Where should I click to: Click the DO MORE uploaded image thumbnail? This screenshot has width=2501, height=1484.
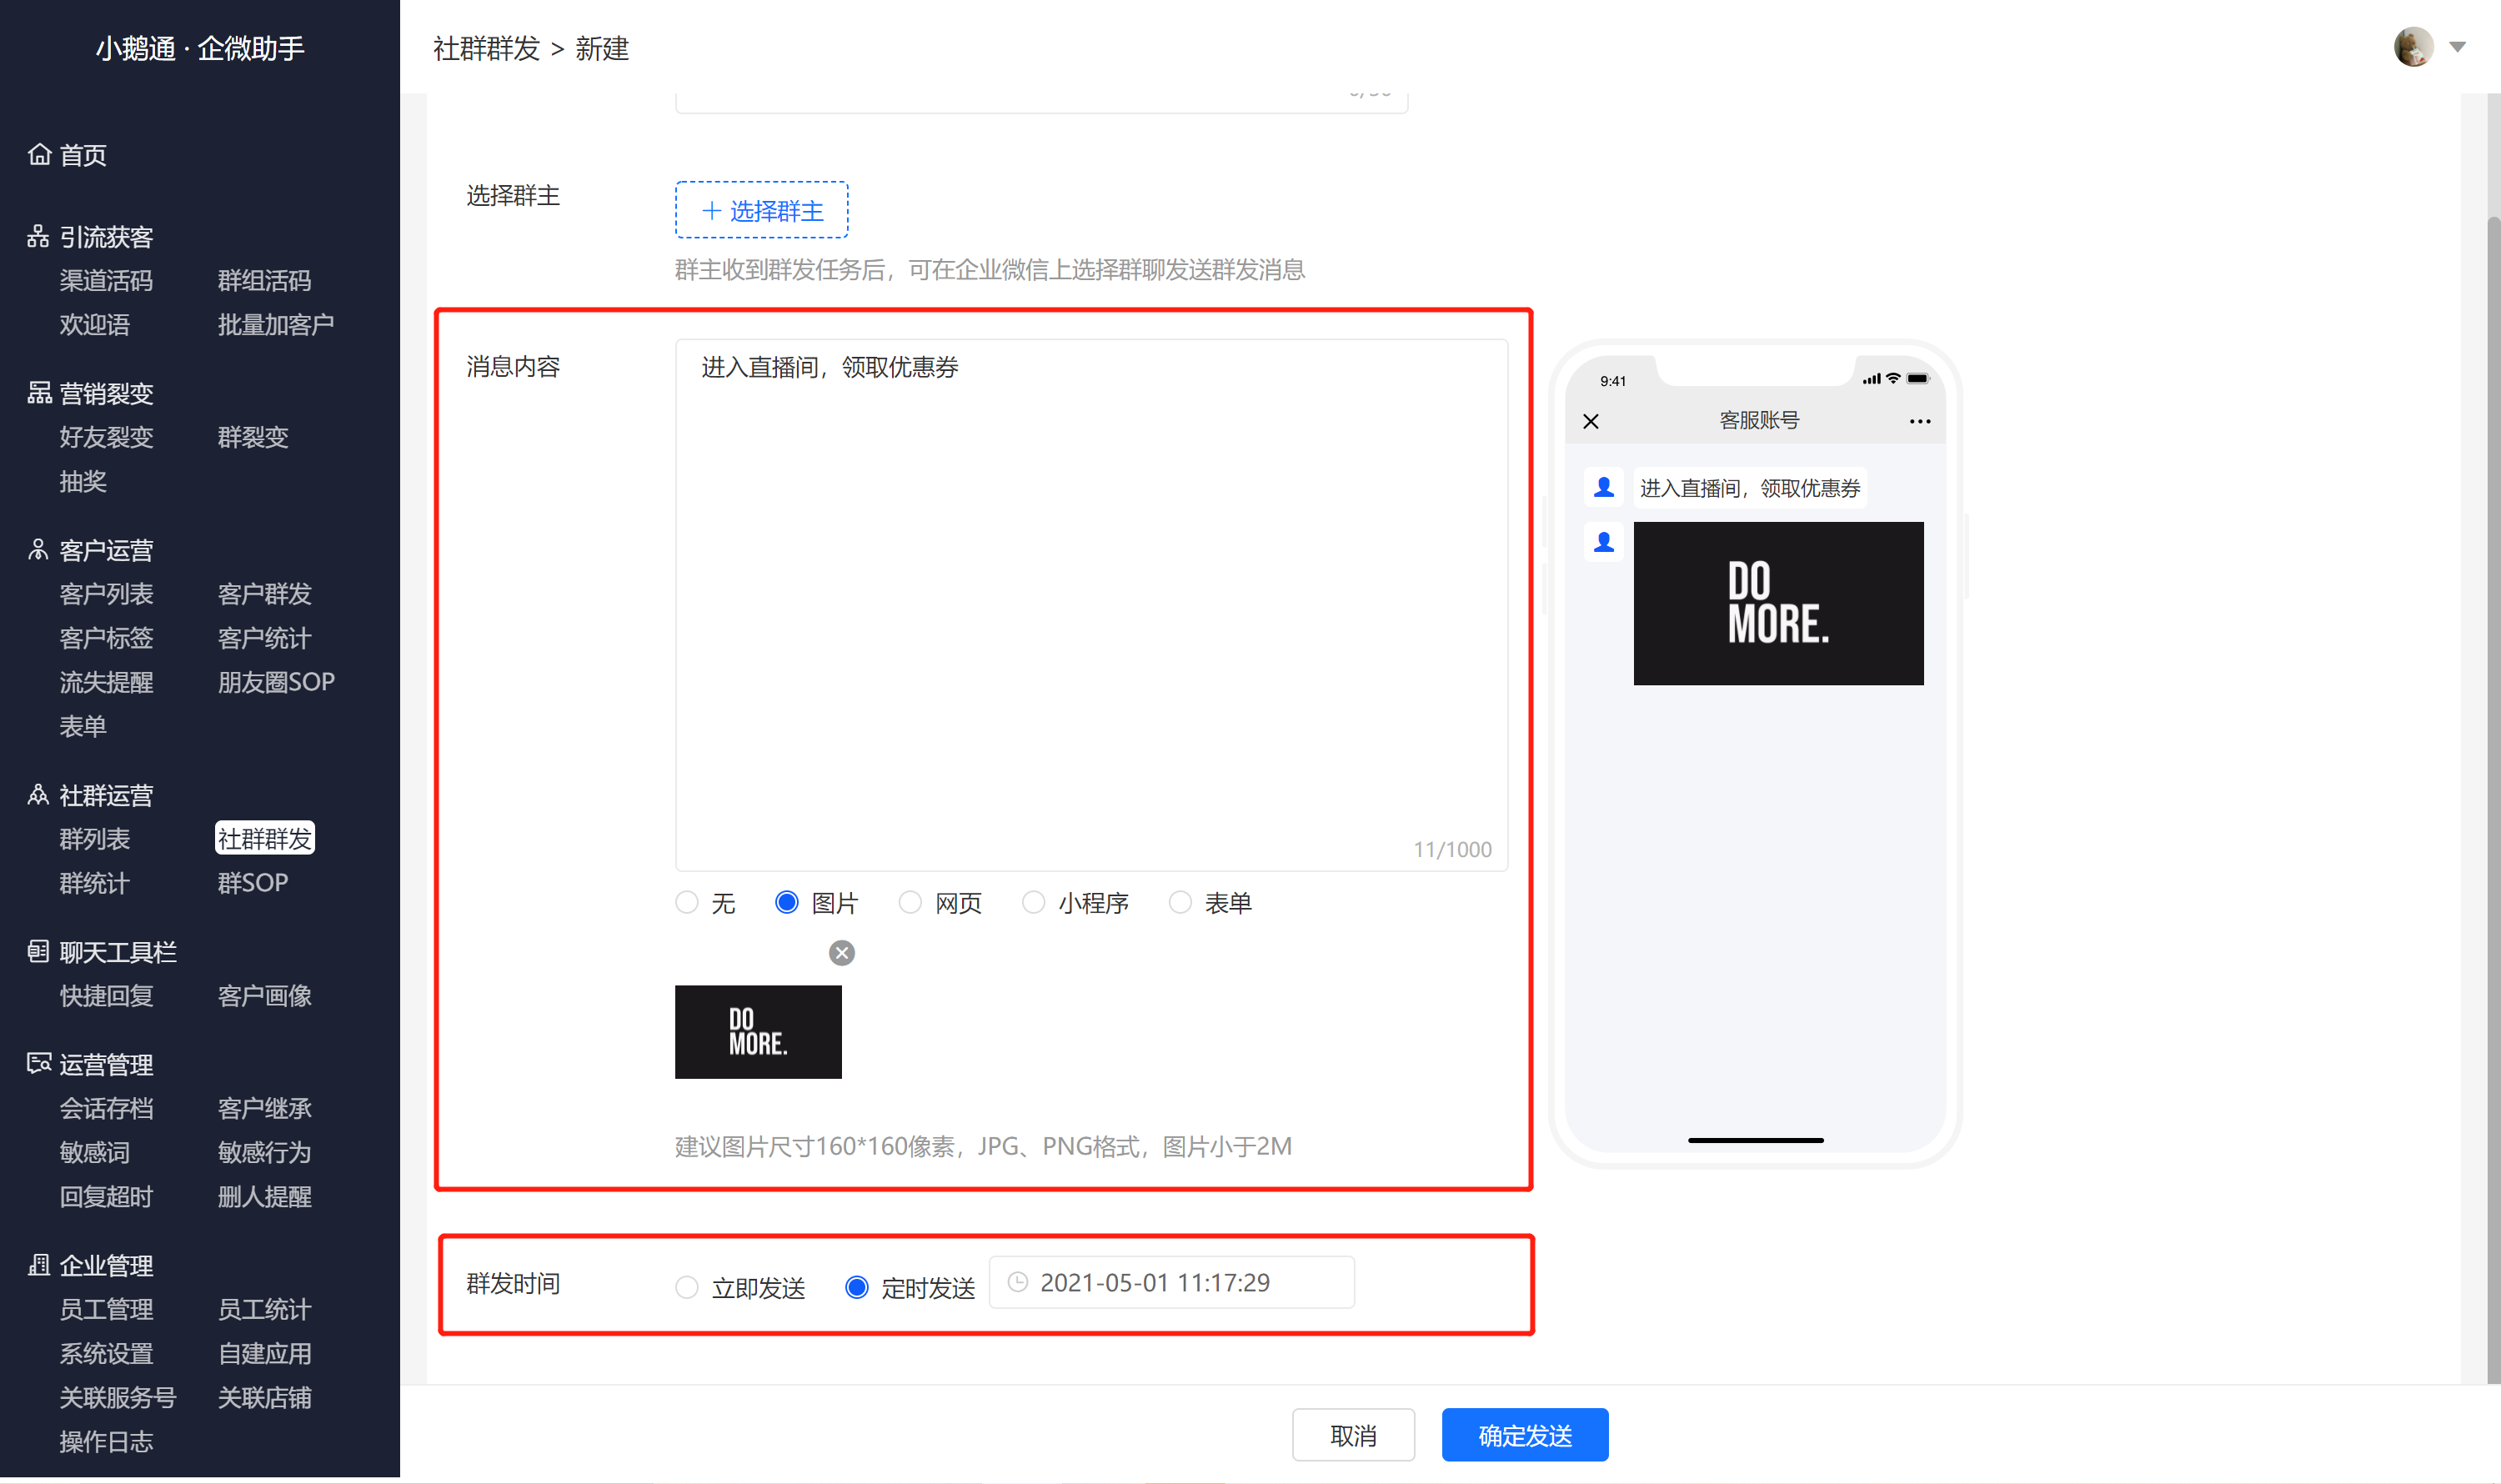pos(758,1031)
